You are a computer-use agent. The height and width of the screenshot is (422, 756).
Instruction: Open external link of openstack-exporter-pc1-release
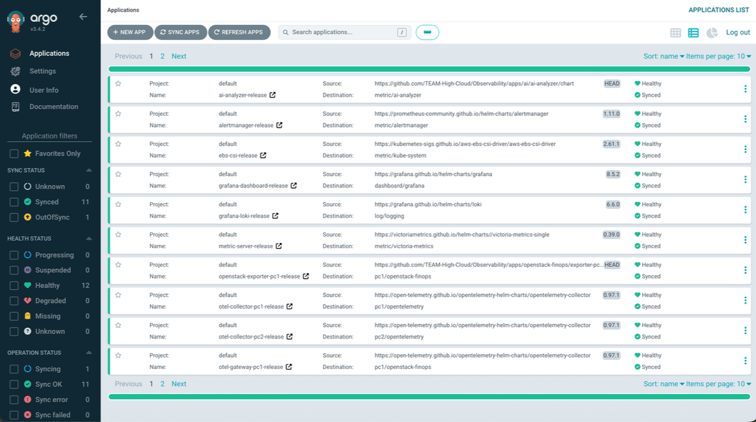(x=306, y=276)
